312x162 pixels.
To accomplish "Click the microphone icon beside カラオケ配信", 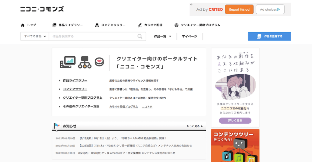I will [140, 25].
